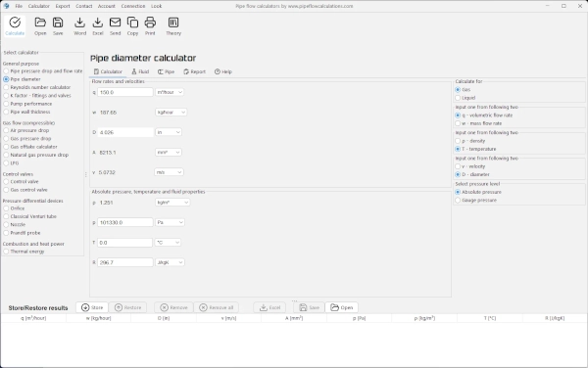This screenshot has width=588, height=368.
Task: Open the pressure Pa unit dropdown
Action: coord(170,222)
